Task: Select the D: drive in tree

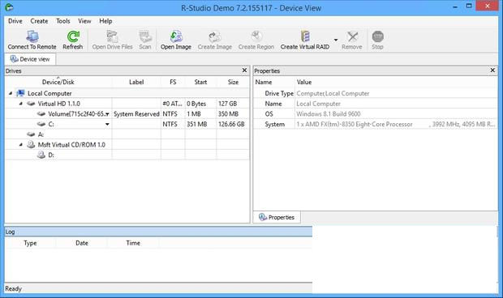Action: (51, 155)
